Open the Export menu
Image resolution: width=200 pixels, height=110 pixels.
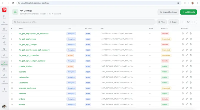coord(173,22)
